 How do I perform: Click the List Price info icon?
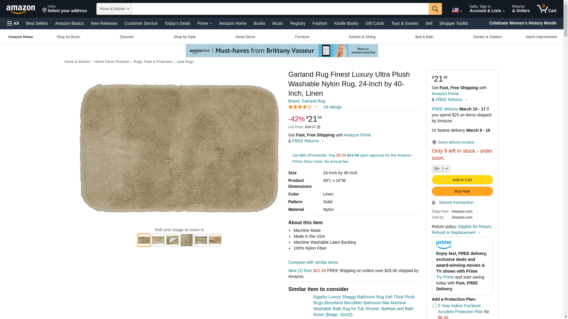319,127
